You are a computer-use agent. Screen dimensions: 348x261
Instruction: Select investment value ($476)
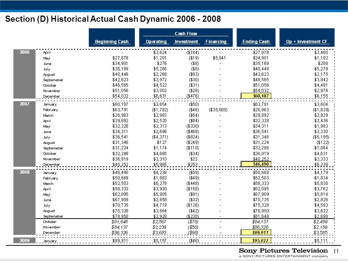click(192, 96)
